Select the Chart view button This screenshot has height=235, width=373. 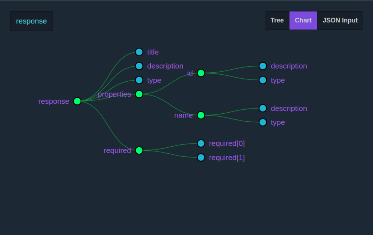click(303, 20)
